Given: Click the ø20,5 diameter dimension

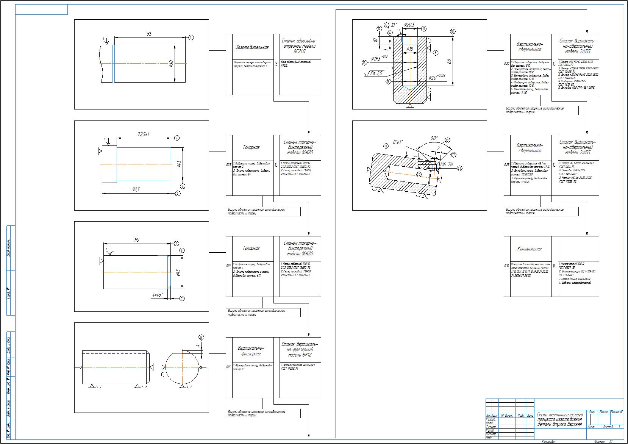Looking at the screenshot, I should point(409,25).
